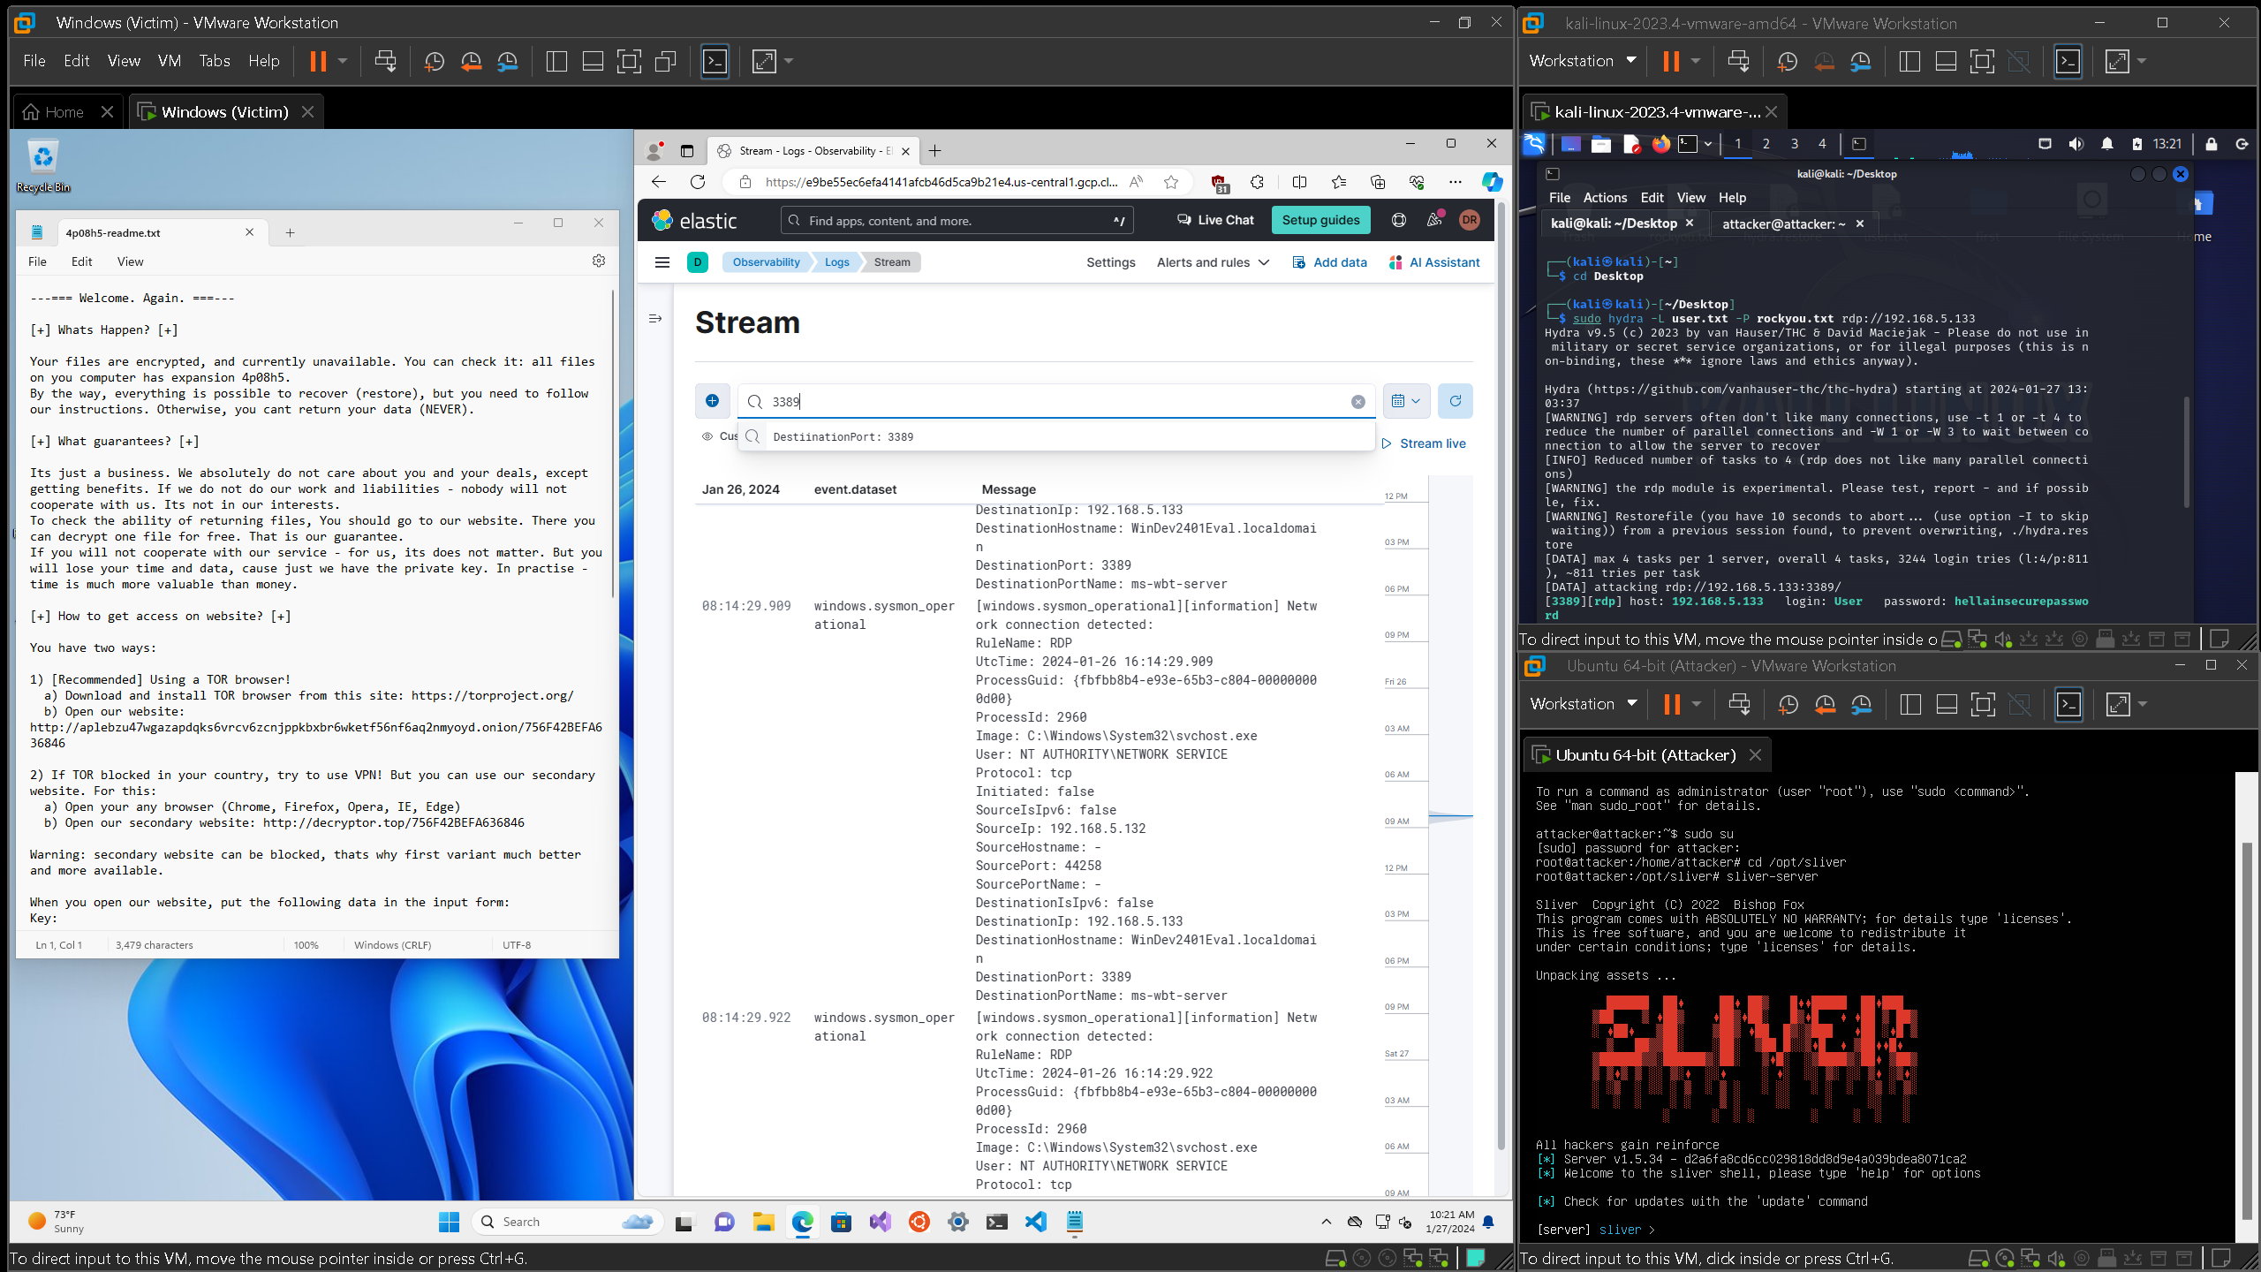Click the Send Ctrl+Alt+Del icon in the Windows Victim toolbar
This screenshot has height=1272, width=2261.
coord(385,61)
